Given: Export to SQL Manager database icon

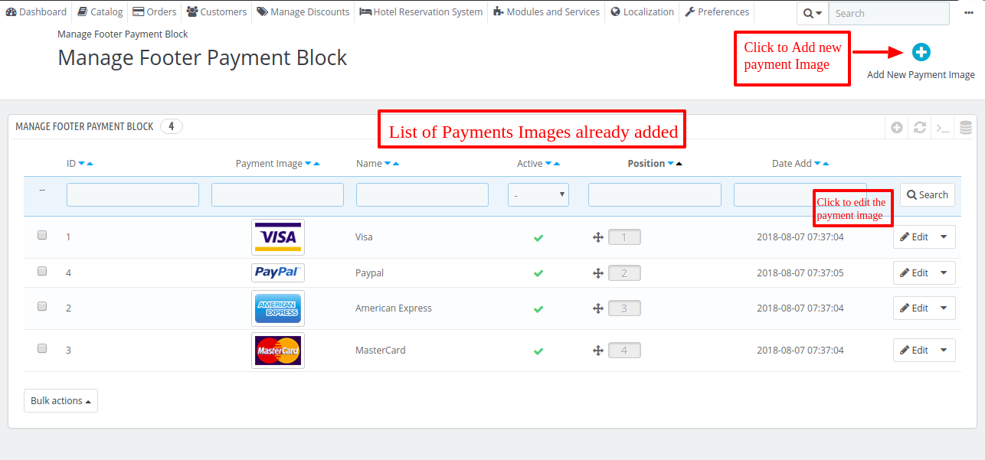Looking at the screenshot, I should [x=966, y=128].
